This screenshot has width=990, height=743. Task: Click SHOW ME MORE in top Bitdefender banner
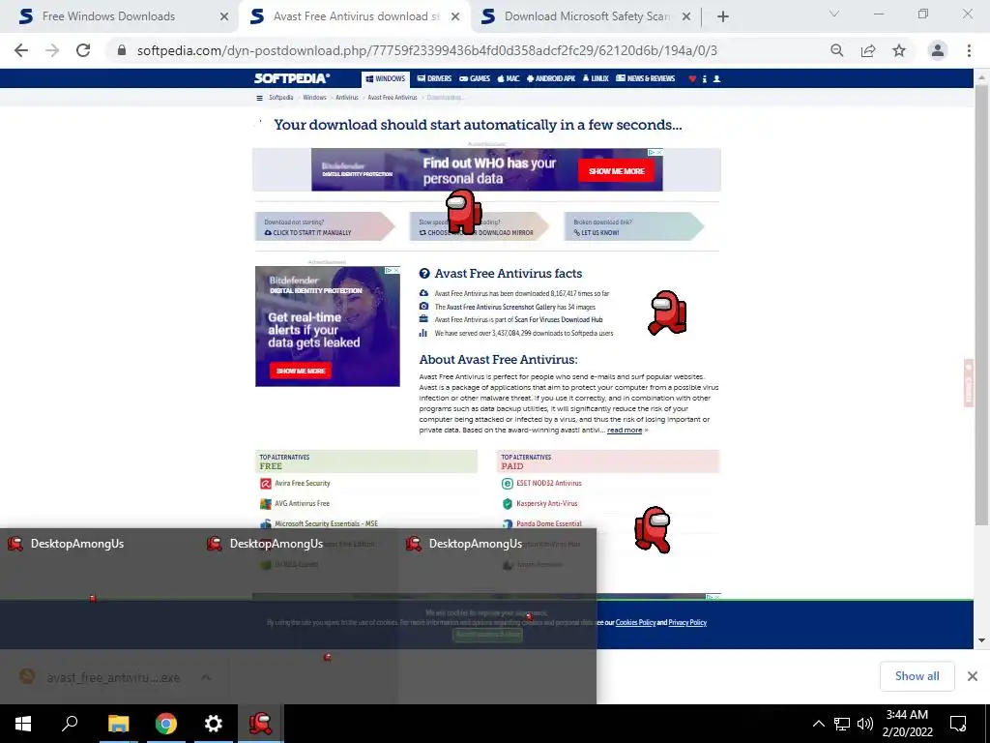click(x=616, y=171)
